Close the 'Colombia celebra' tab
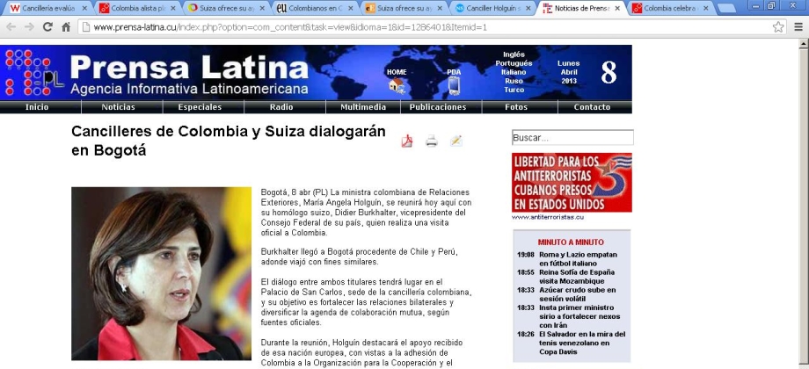 click(x=705, y=8)
